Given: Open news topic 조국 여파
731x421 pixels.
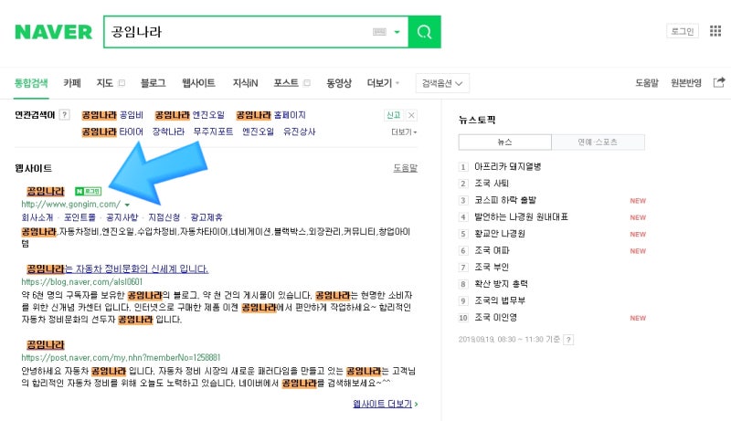Looking at the screenshot, I should click(492, 250).
